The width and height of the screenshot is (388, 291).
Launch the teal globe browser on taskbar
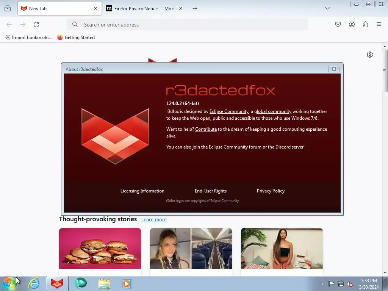click(81, 283)
